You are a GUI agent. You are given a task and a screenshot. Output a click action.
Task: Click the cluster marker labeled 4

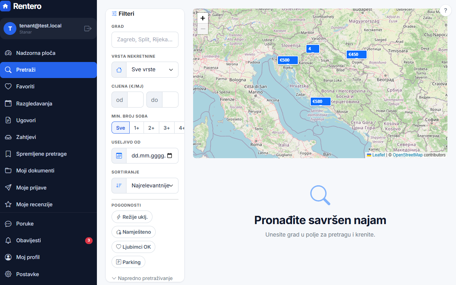pos(312,49)
